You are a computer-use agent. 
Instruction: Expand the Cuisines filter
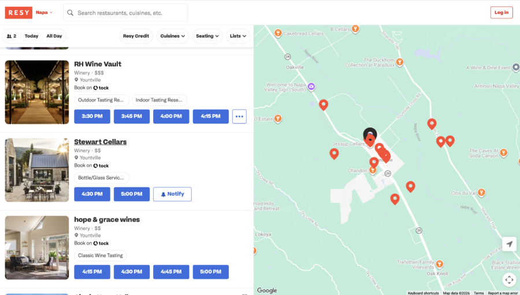coord(172,36)
